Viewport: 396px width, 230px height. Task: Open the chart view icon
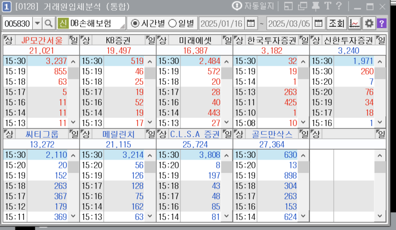click(x=355, y=23)
